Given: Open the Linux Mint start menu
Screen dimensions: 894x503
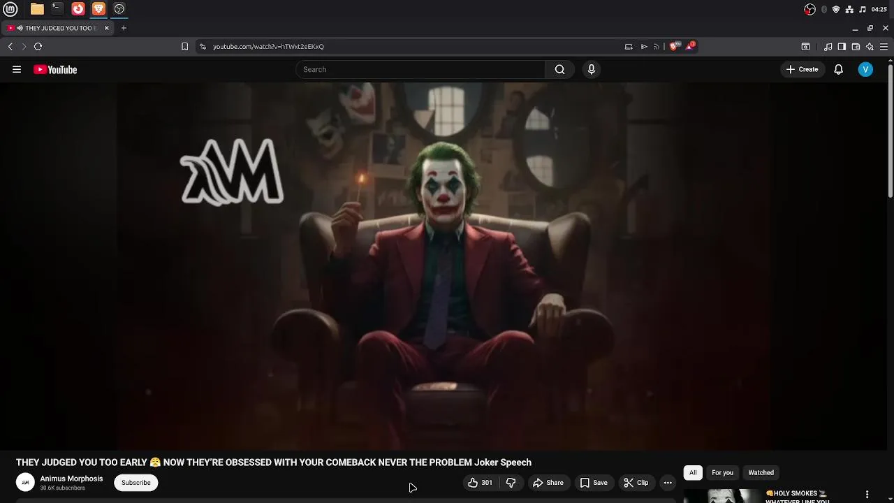Looking at the screenshot, I should pyautogui.click(x=10, y=9).
